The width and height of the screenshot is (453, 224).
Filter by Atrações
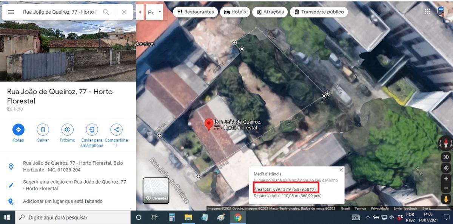point(270,12)
